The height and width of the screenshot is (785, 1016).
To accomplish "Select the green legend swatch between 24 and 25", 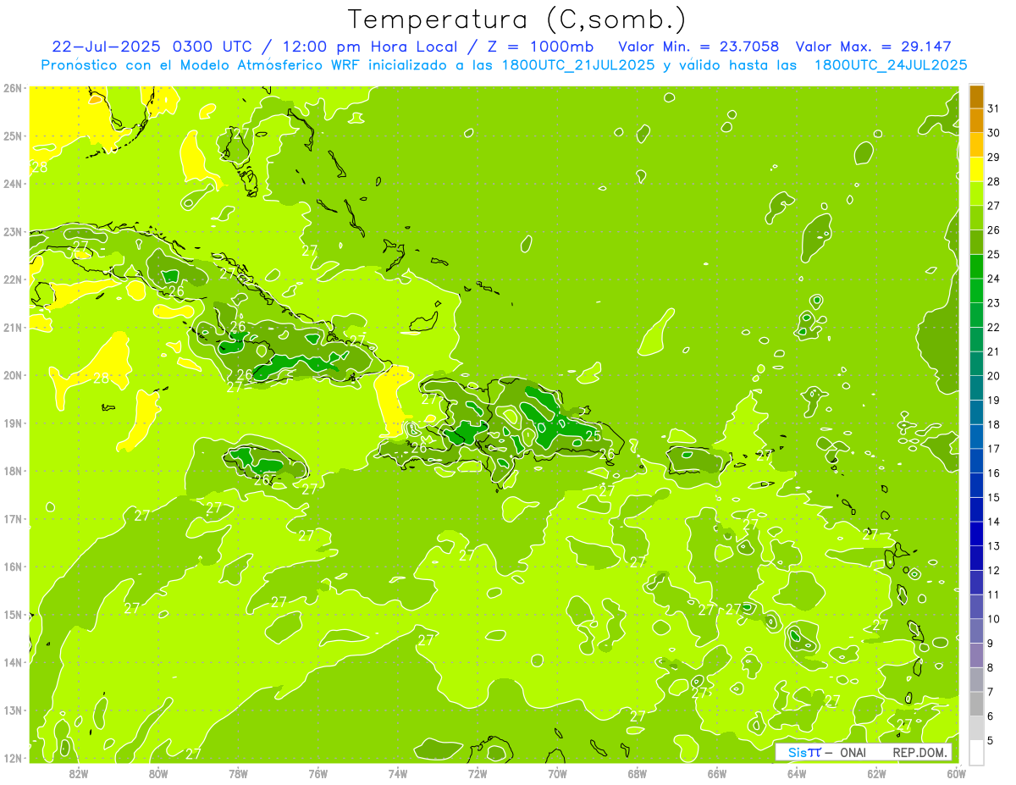I will [976, 267].
